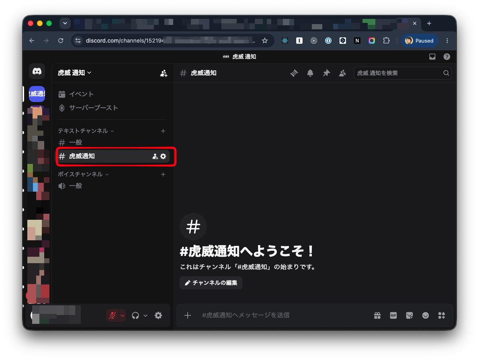
Task: Reload the Discord page
Action: [61, 41]
